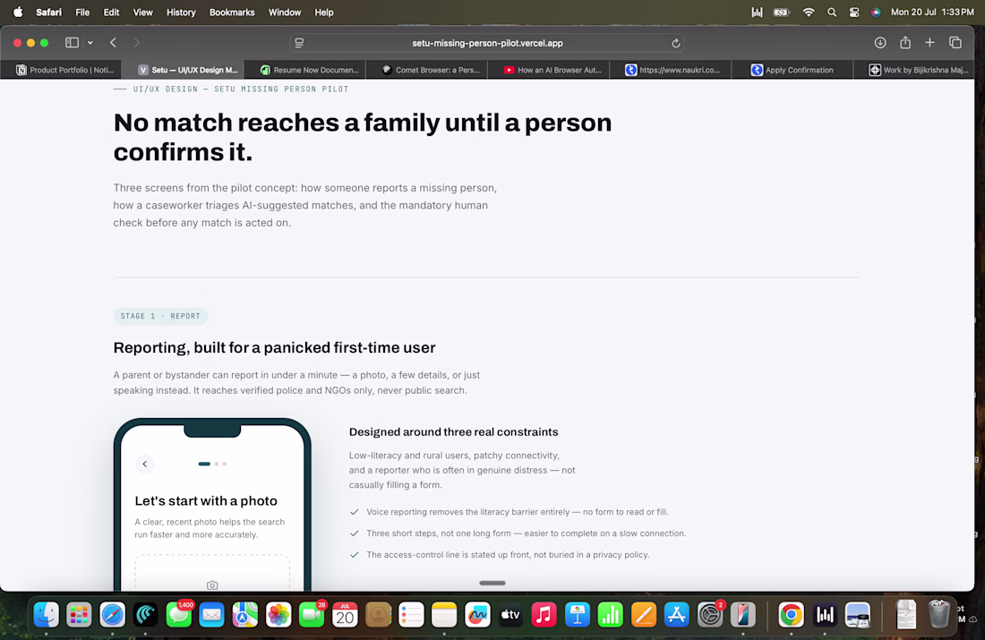Open the Apple menu

click(18, 12)
